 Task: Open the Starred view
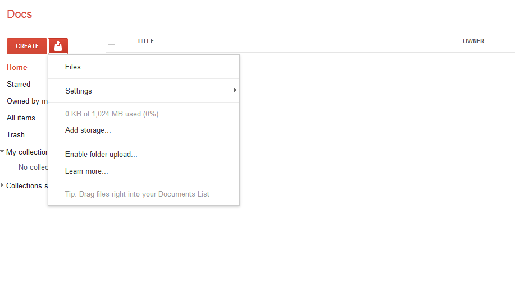pyautogui.click(x=19, y=84)
